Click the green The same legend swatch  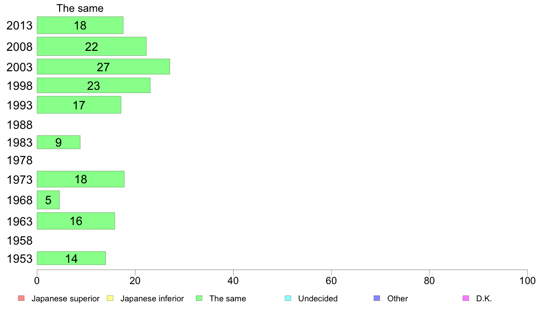[x=199, y=298]
